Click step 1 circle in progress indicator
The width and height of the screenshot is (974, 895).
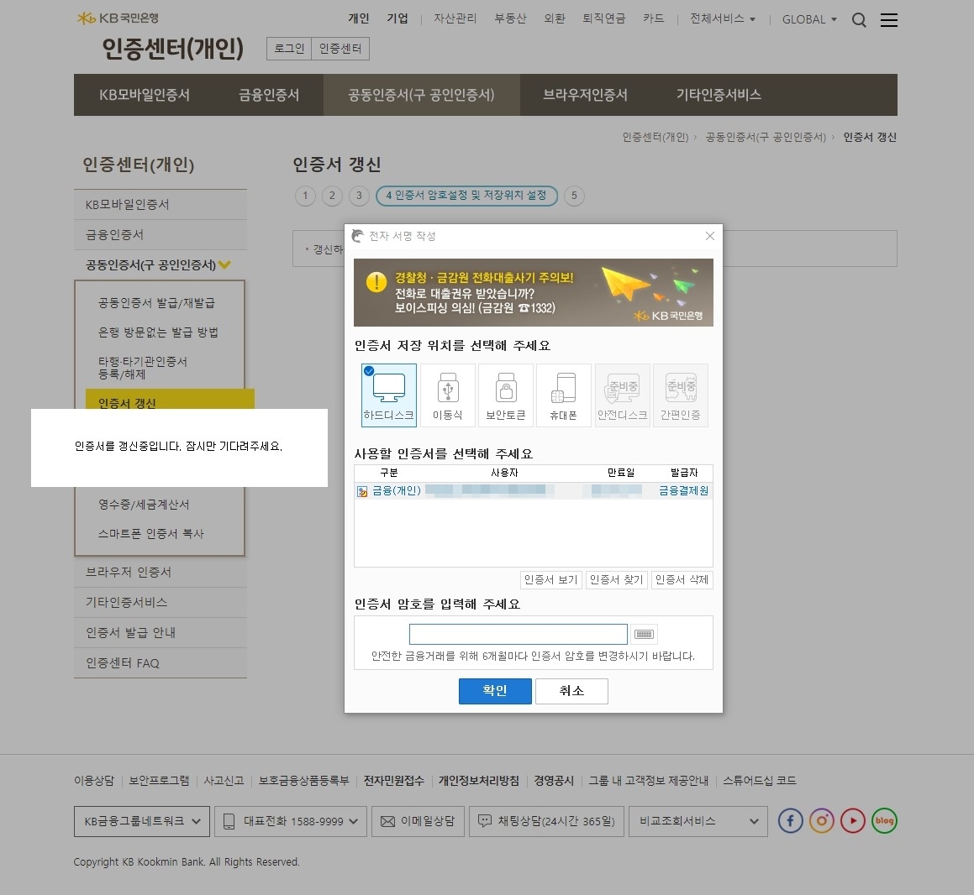pos(305,196)
